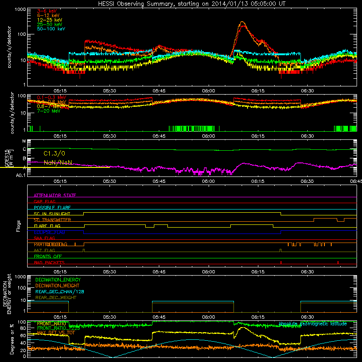Click the 0.8-7 MeV legend label
This screenshot has height=362, width=362.
click(49, 106)
